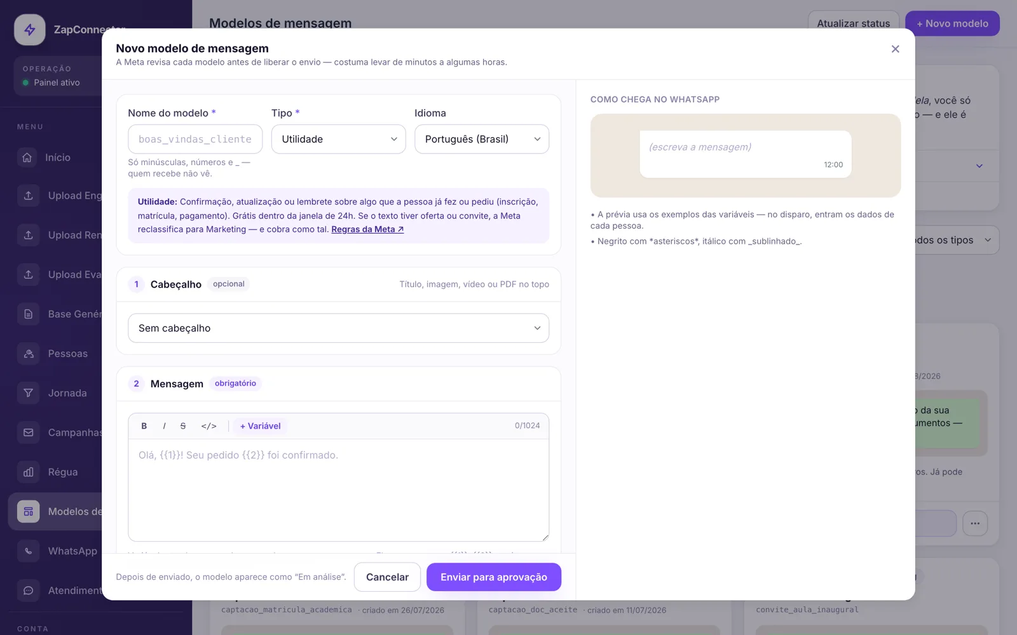Open Início via the home icon
Image resolution: width=1017 pixels, height=635 pixels.
[x=27, y=157]
